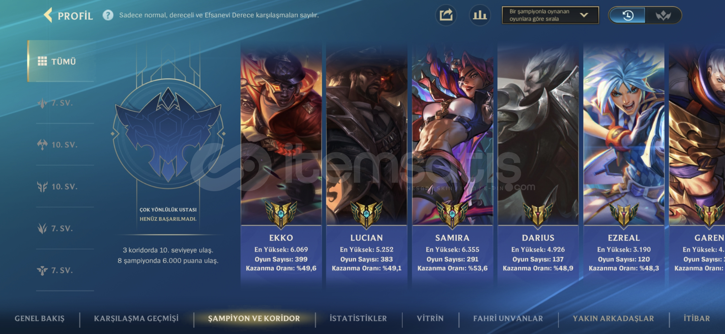This screenshot has height=334, width=725.
Task: Open the Yakın Arkadaşlar section
Action: pos(613,319)
